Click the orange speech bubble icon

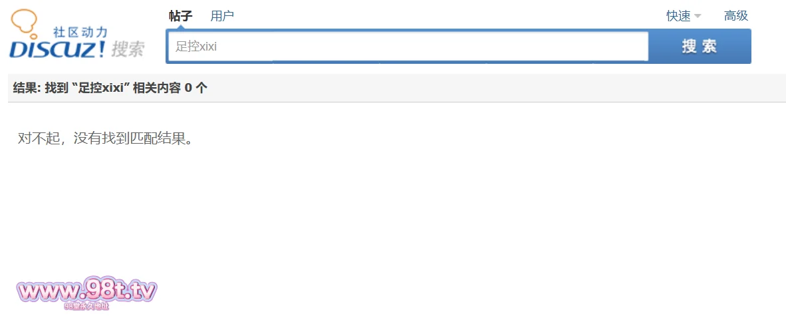[24, 21]
